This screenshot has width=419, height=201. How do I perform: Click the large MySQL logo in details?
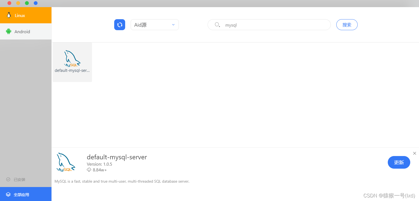66,162
